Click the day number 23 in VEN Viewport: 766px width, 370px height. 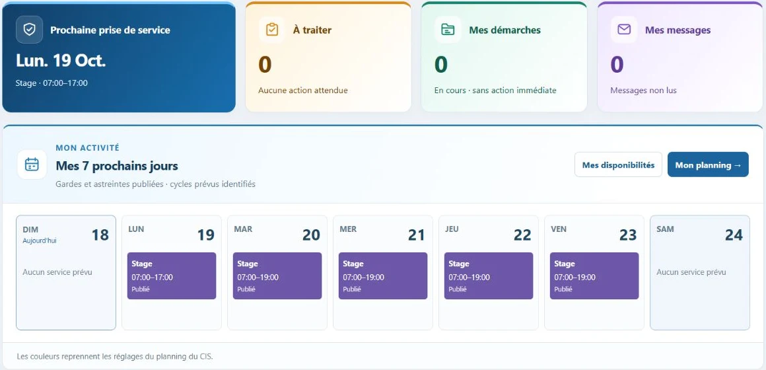(628, 235)
